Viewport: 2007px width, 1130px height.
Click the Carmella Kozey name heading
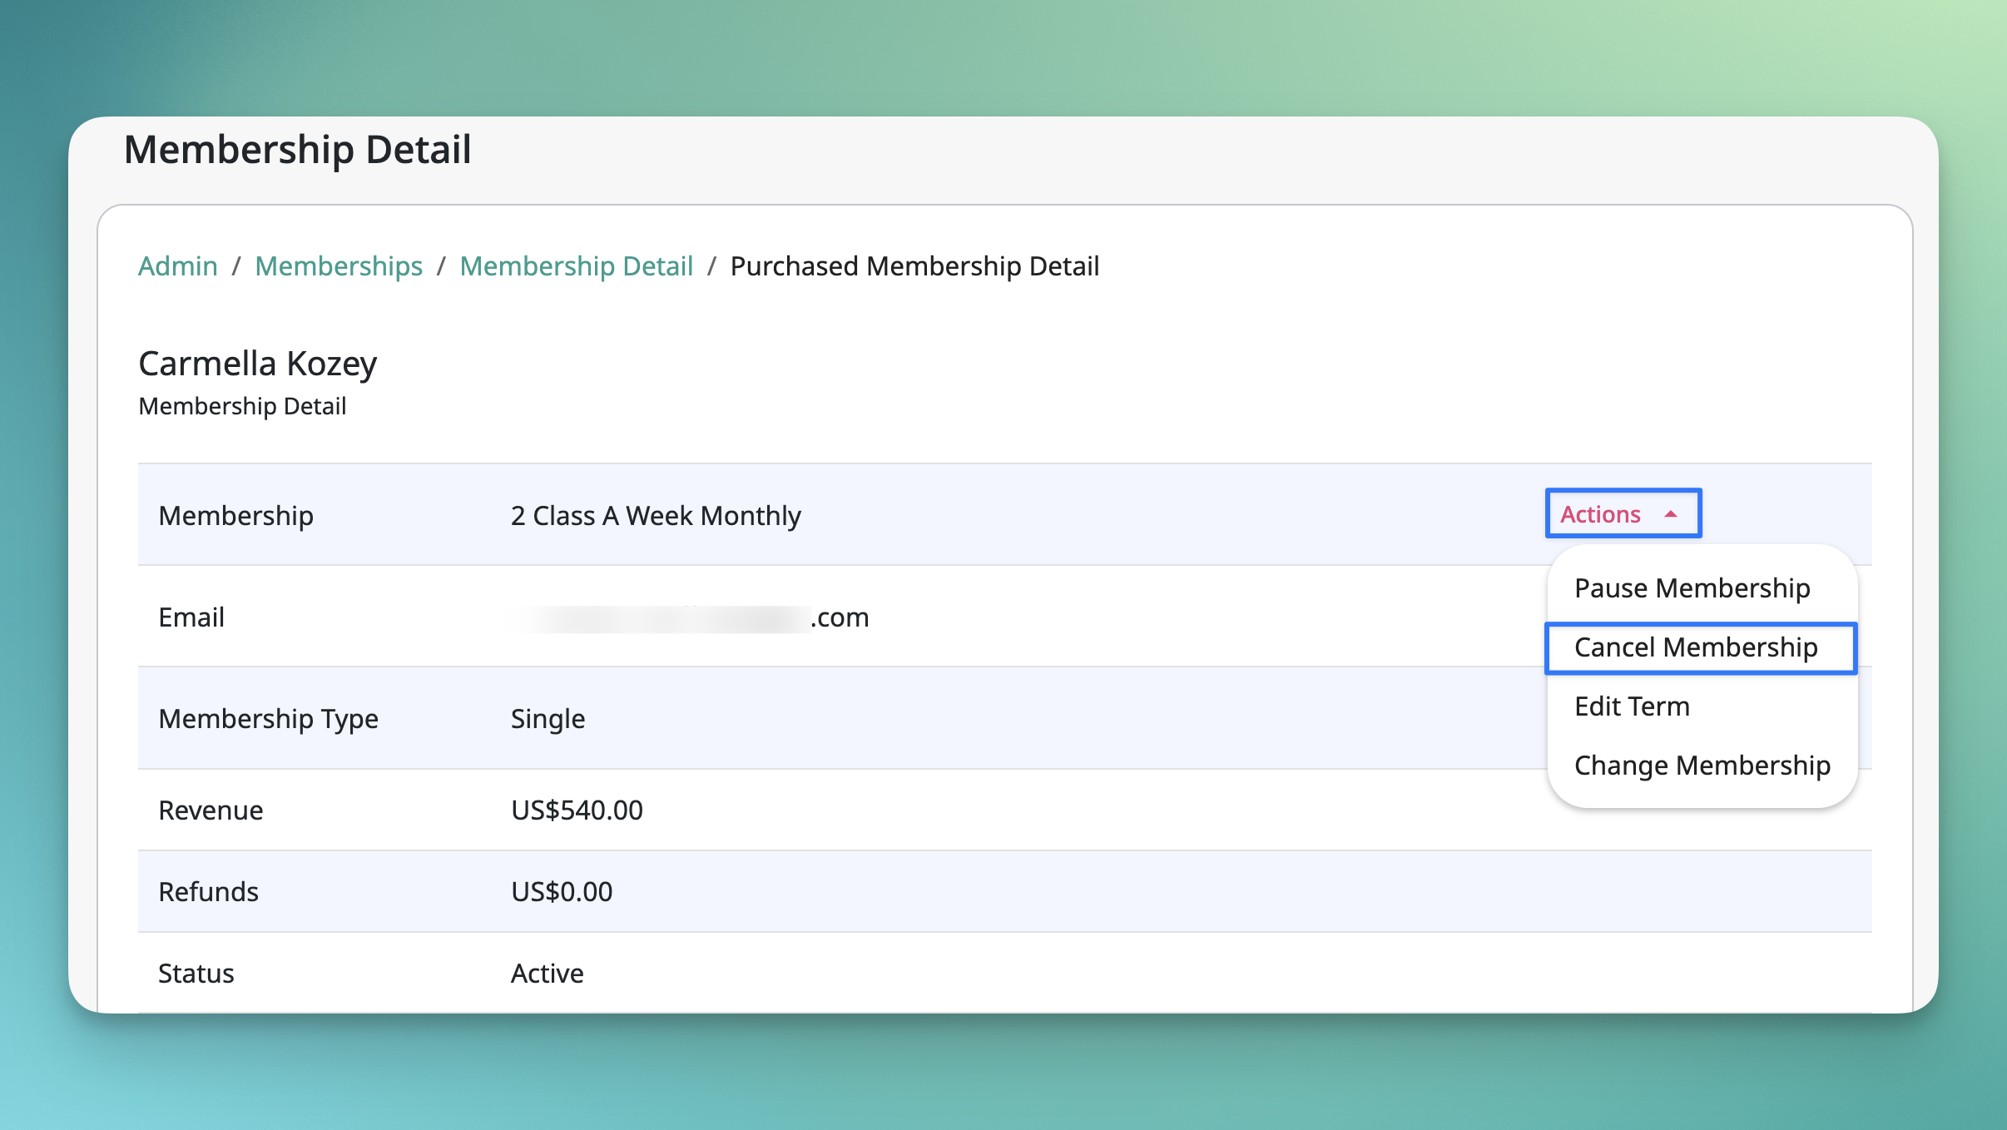[258, 364]
